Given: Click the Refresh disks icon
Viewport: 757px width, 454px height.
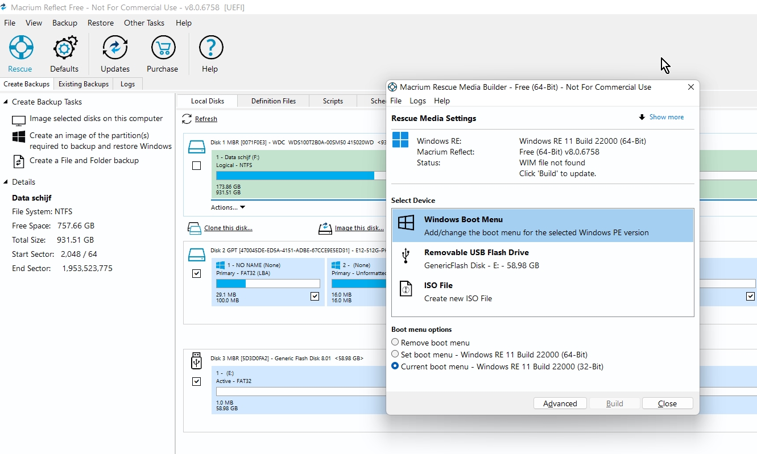Looking at the screenshot, I should [187, 119].
